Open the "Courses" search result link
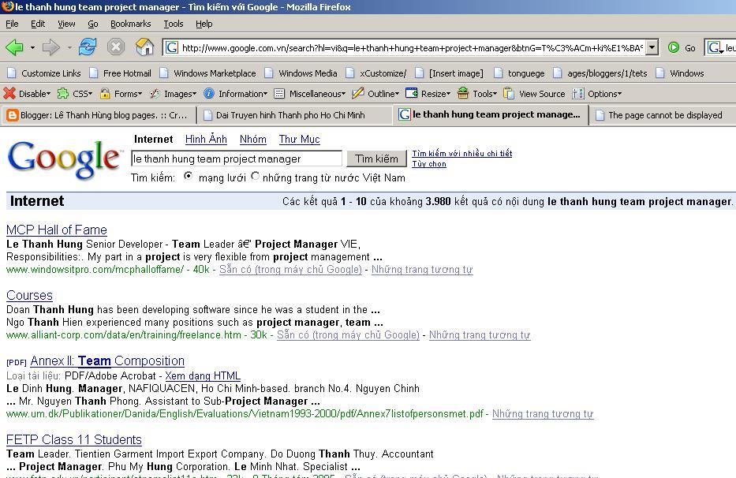This screenshot has width=736, height=478. [29, 295]
